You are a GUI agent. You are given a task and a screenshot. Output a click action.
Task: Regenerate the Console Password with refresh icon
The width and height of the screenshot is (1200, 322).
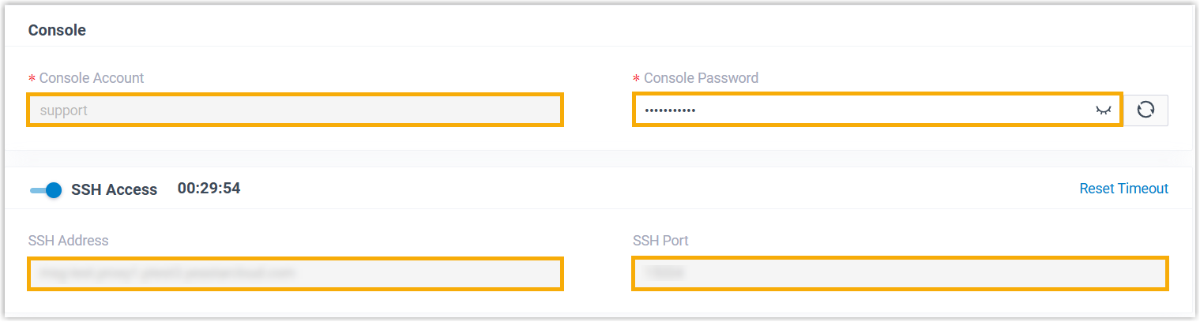(x=1145, y=110)
